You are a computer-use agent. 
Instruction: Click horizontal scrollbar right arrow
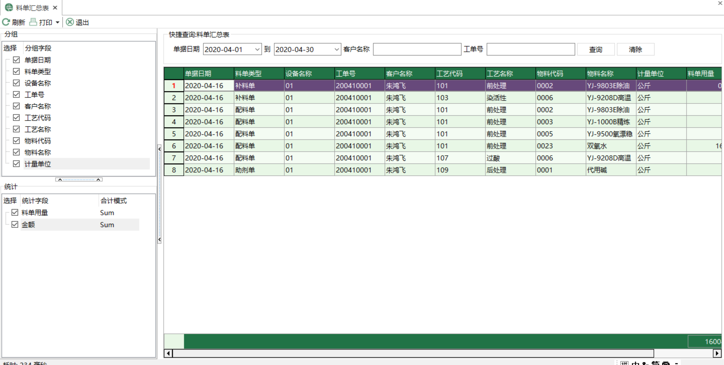tap(717, 353)
